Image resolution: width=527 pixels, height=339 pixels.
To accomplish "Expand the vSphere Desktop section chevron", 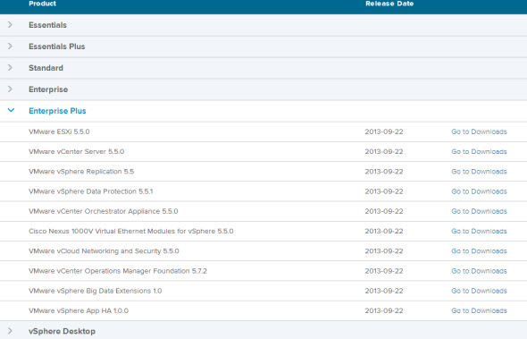I will 10,331.
